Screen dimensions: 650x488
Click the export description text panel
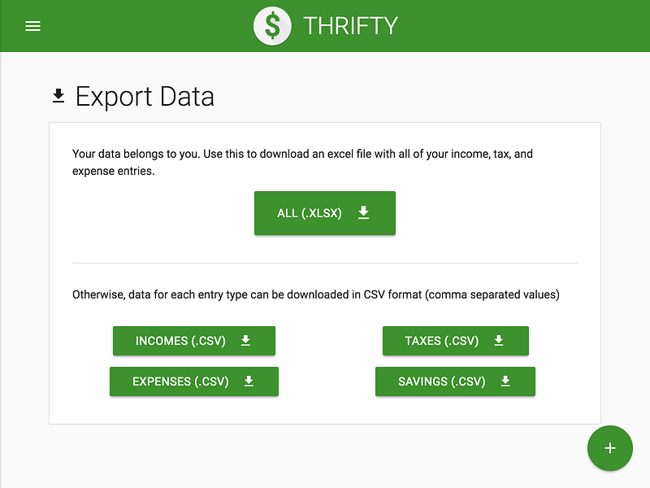[301, 162]
